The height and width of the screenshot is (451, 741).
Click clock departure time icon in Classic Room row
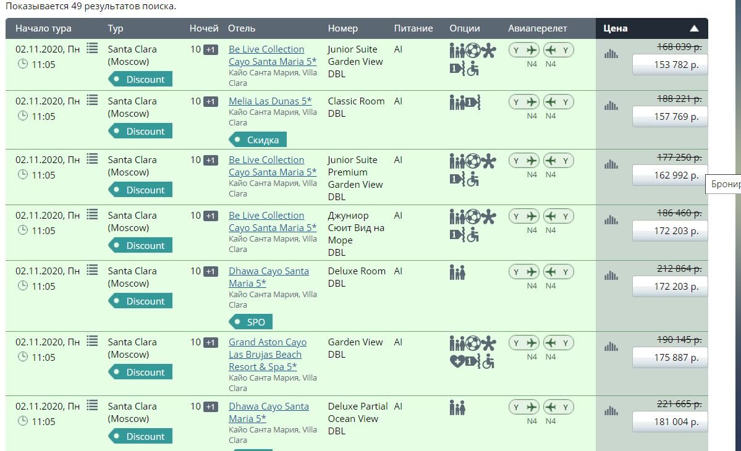(23, 116)
